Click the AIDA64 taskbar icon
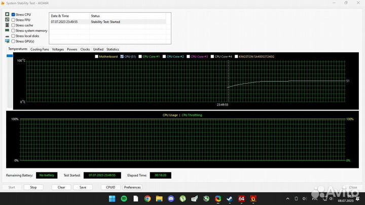Screen dimensions: 365x205 242,199
